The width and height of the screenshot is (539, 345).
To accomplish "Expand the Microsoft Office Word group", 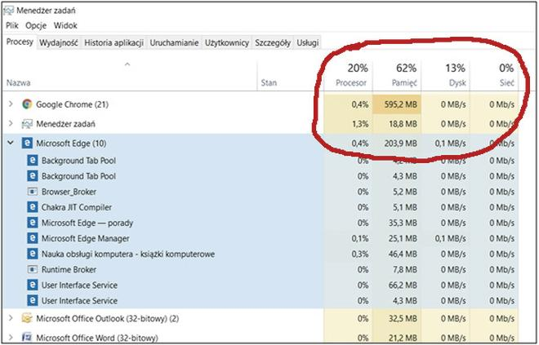I will coord(11,337).
